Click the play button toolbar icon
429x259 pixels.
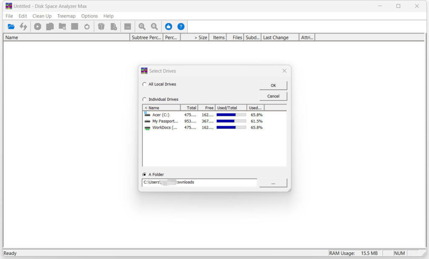pos(38,27)
